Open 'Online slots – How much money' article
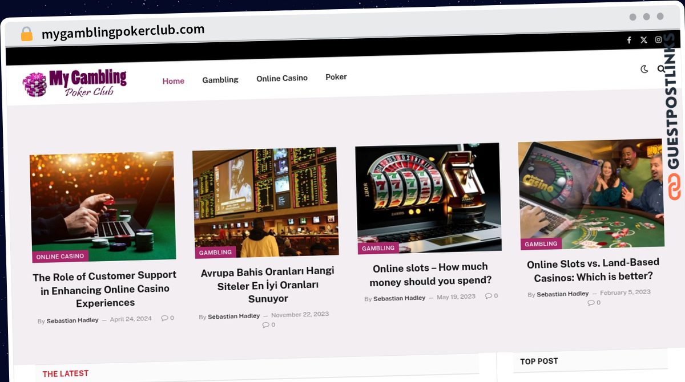Viewport: 685px width, 382px height. click(x=430, y=274)
